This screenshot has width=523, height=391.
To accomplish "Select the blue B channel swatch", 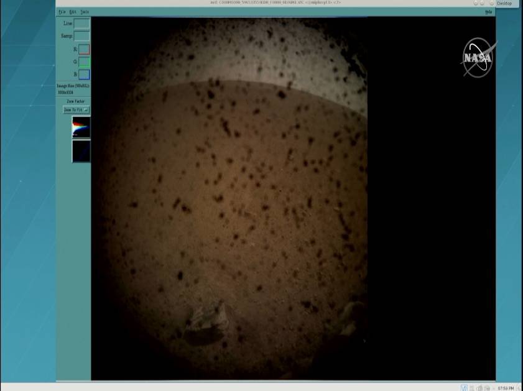I will [x=84, y=75].
